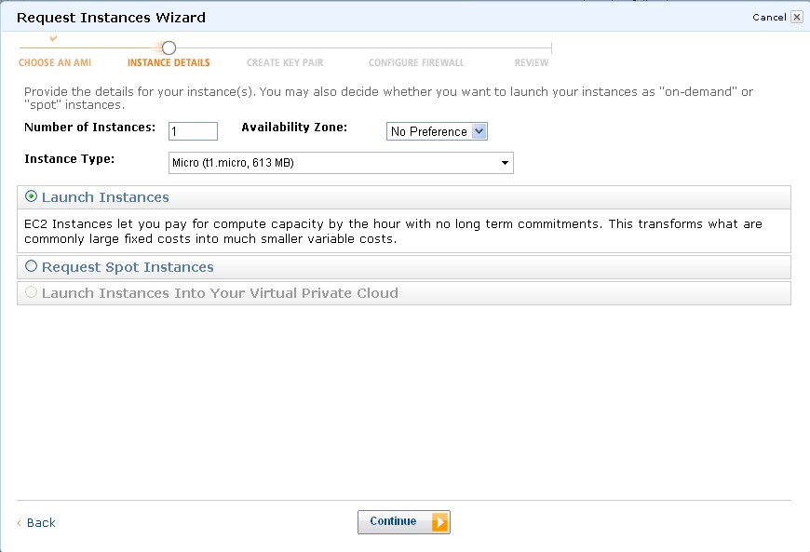Go to the Configure Firewall step

(416, 63)
